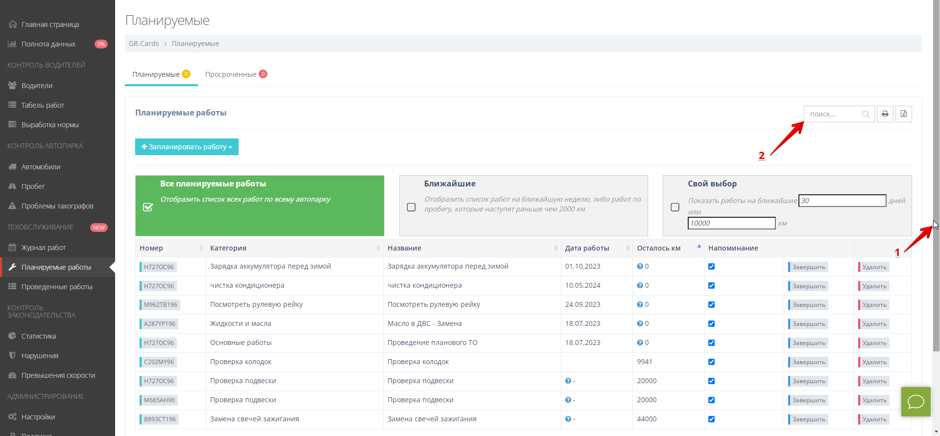The height and width of the screenshot is (436, 940).
Task: Click the gears icon for Настройки
Action: [x=13, y=417]
